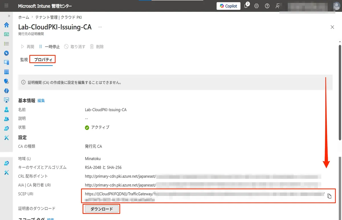Go to Home in the sidebar
This screenshot has height=220, width=342.
coord(6,25)
